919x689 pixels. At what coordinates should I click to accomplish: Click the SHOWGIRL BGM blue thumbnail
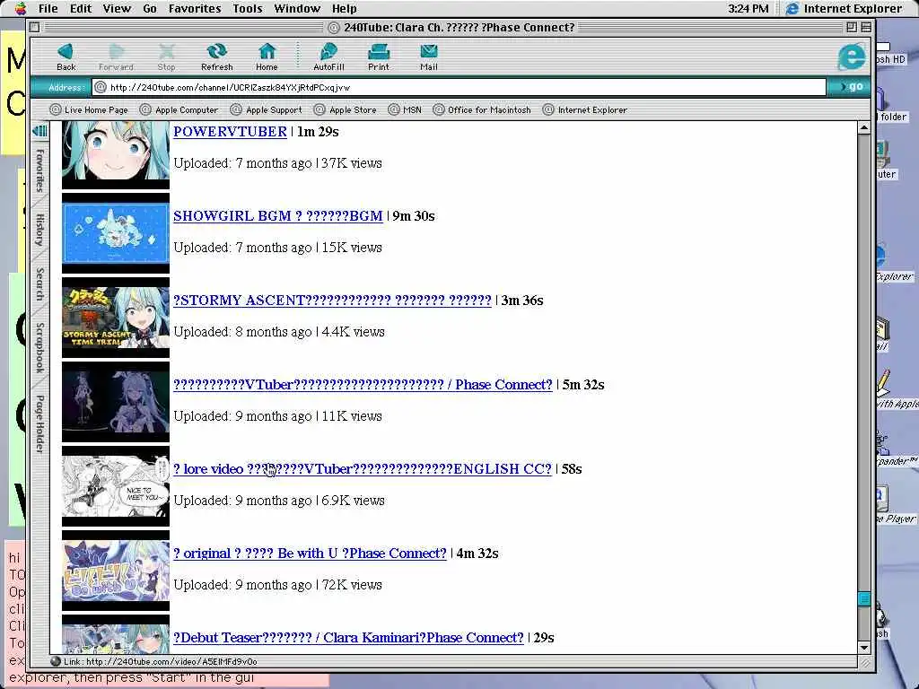click(116, 233)
